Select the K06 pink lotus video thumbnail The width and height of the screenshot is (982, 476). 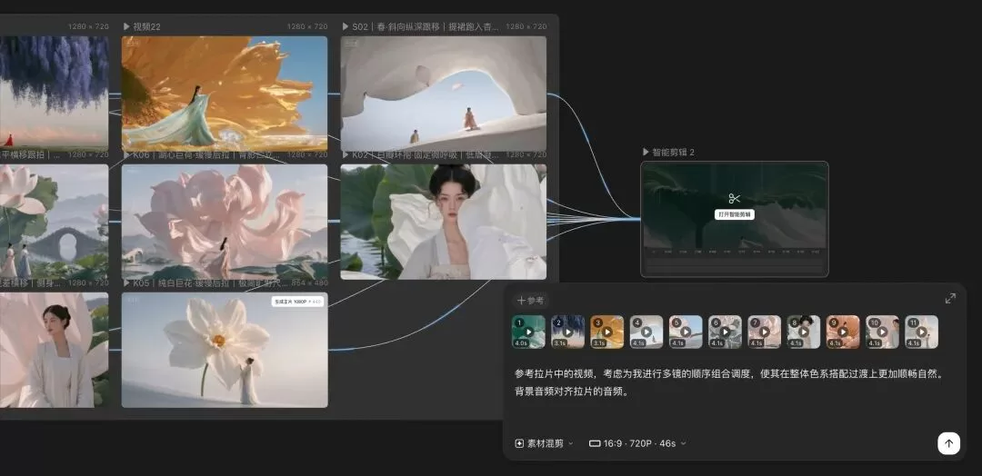[x=225, y=222]
